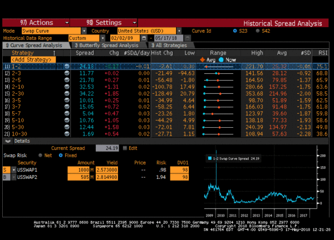The height and width of the screenshot is (240, 334).
Task: Edit USSWAP1 DV01 field
Action: (179, 170)
